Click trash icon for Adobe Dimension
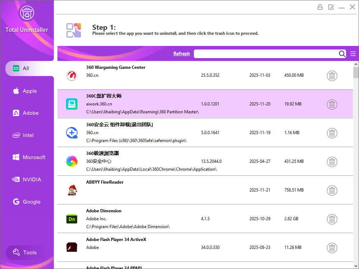The width and height of the screenshot is (359, 269). tap(332, 220)
